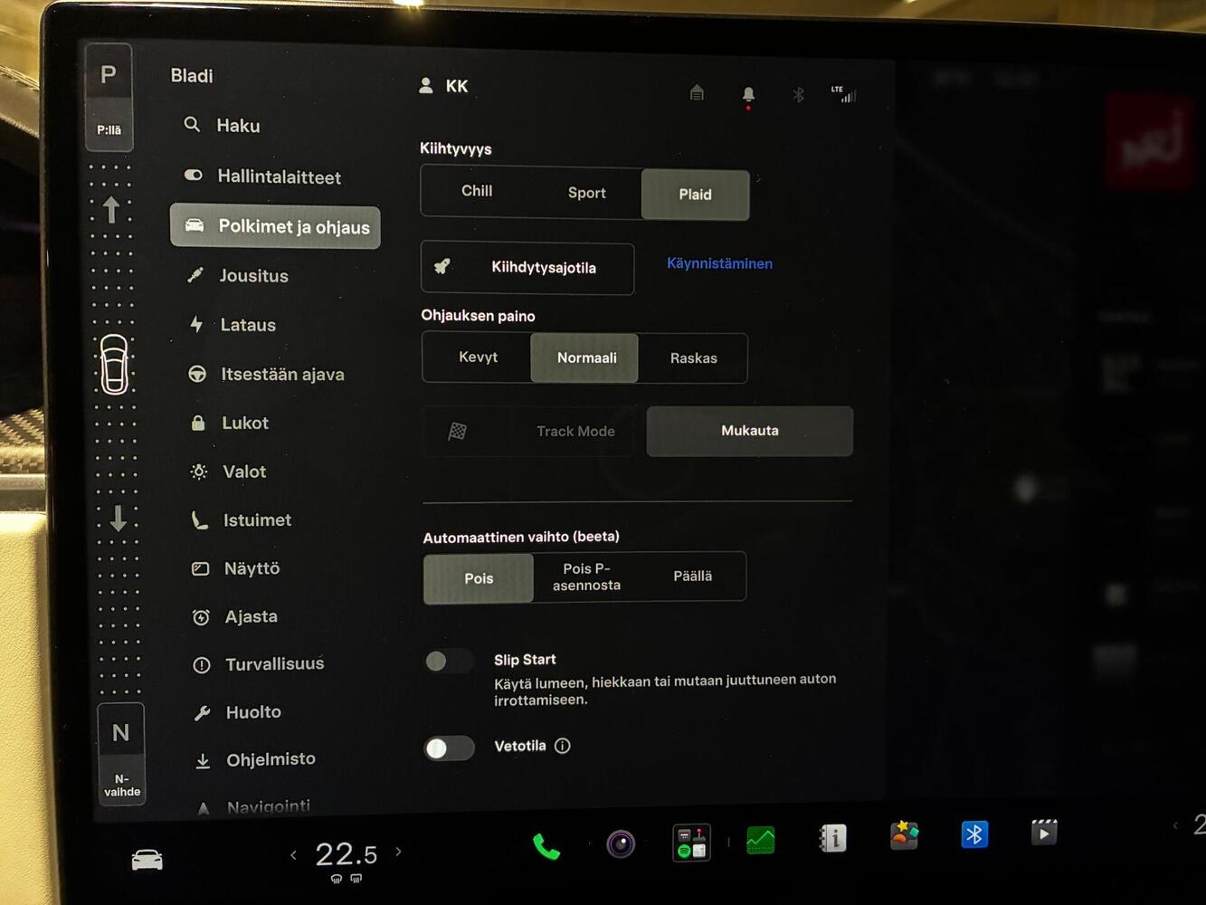
Task: Tap the Track Mode button
Action: 534,432
